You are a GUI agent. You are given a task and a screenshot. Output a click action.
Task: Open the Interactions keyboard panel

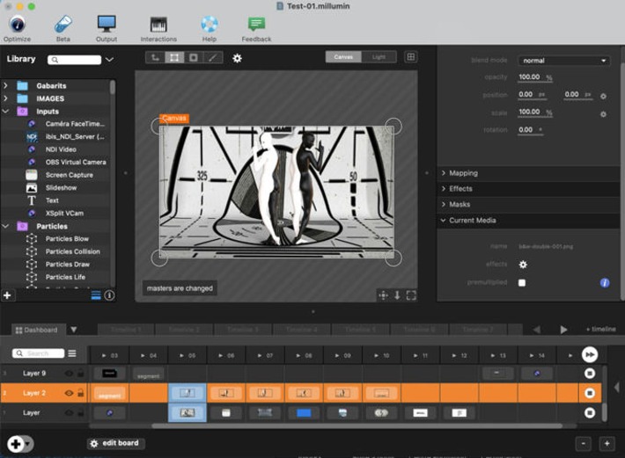(158, 28)
